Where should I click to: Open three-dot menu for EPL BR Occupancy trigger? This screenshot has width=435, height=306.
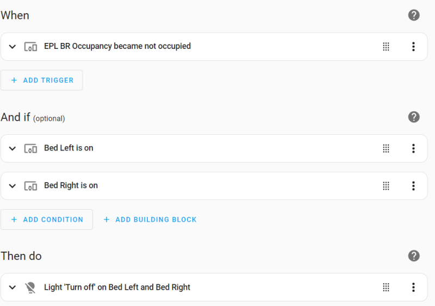point(413,47)
